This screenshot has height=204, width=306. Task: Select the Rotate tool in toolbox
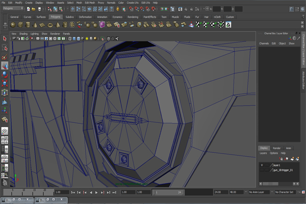pos(5,74)
